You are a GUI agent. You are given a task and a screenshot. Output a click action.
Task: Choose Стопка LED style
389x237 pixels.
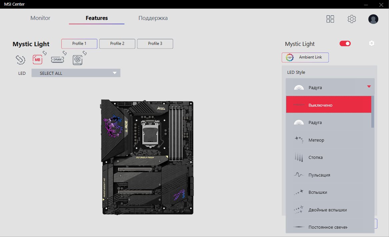click(329, 157)
